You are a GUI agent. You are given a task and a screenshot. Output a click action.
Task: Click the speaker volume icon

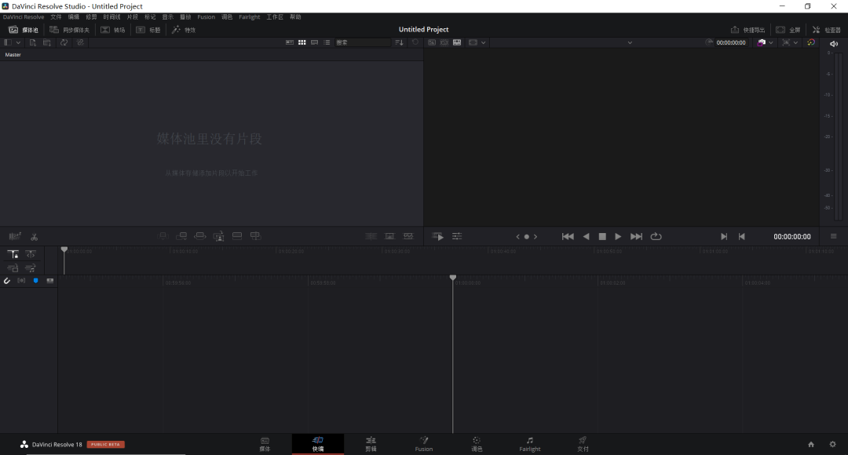(833, 43)
